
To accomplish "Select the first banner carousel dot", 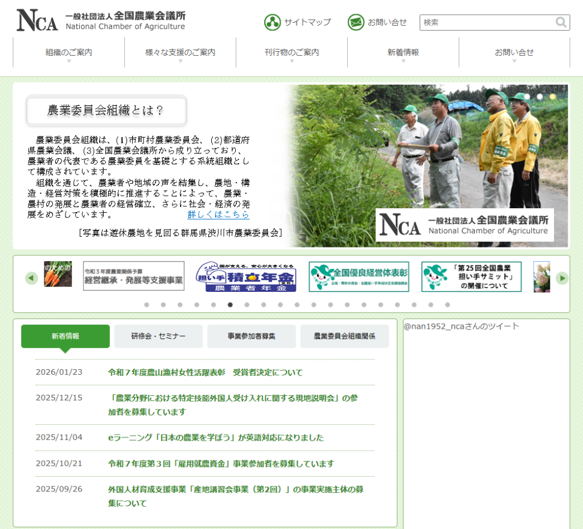I will point(146,305).
